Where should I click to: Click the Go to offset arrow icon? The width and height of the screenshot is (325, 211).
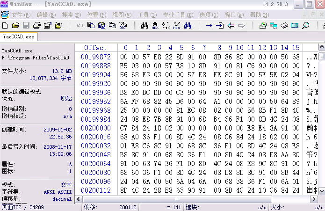pos(209,25)
